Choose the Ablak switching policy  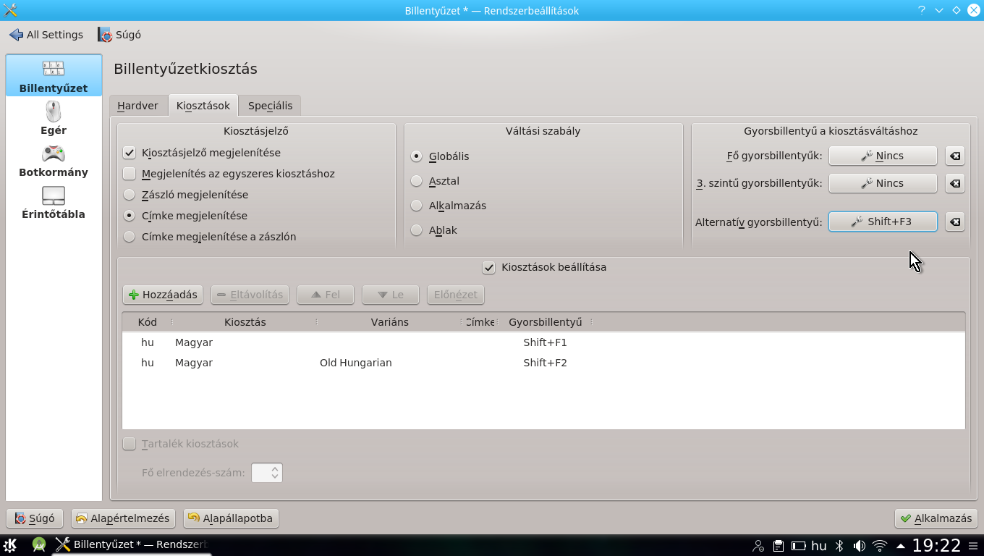click(416, 230)
